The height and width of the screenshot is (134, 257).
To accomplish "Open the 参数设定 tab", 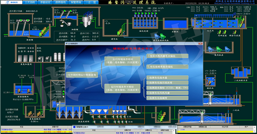I will click(45, 3).
